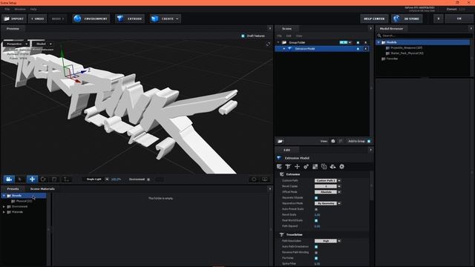This screenshot has width=475, height=267.
Task: Click the brightness percentage value beside Single Light
Action: click(x=116, y=179)
